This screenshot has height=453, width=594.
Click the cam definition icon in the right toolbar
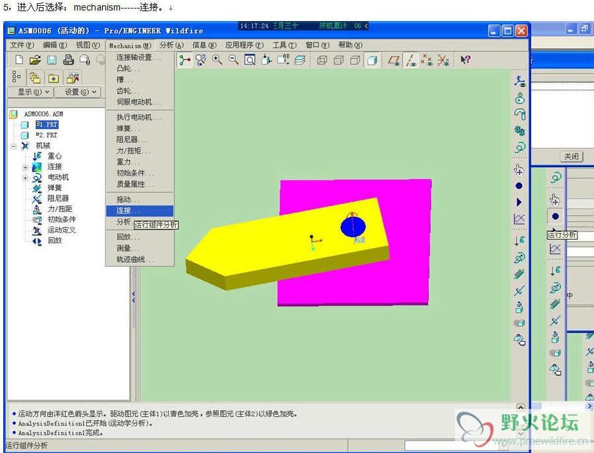520,98
